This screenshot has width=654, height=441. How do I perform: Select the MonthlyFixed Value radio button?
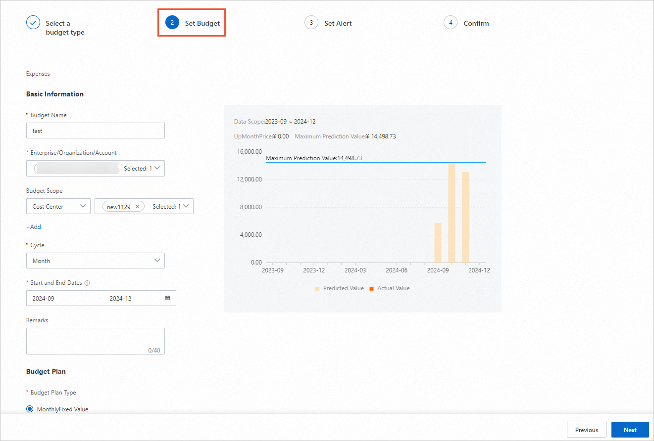point(30,409)
